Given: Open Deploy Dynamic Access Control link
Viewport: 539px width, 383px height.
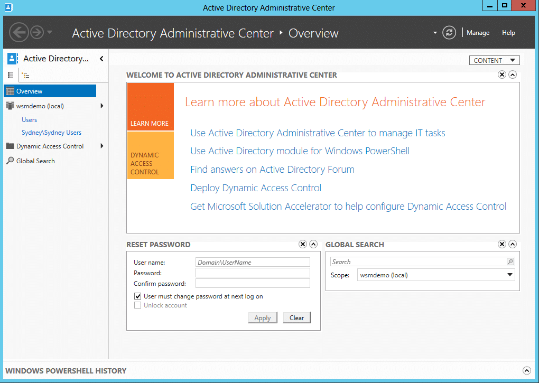Looking at the screenshot, I should [x=256, y=188].
